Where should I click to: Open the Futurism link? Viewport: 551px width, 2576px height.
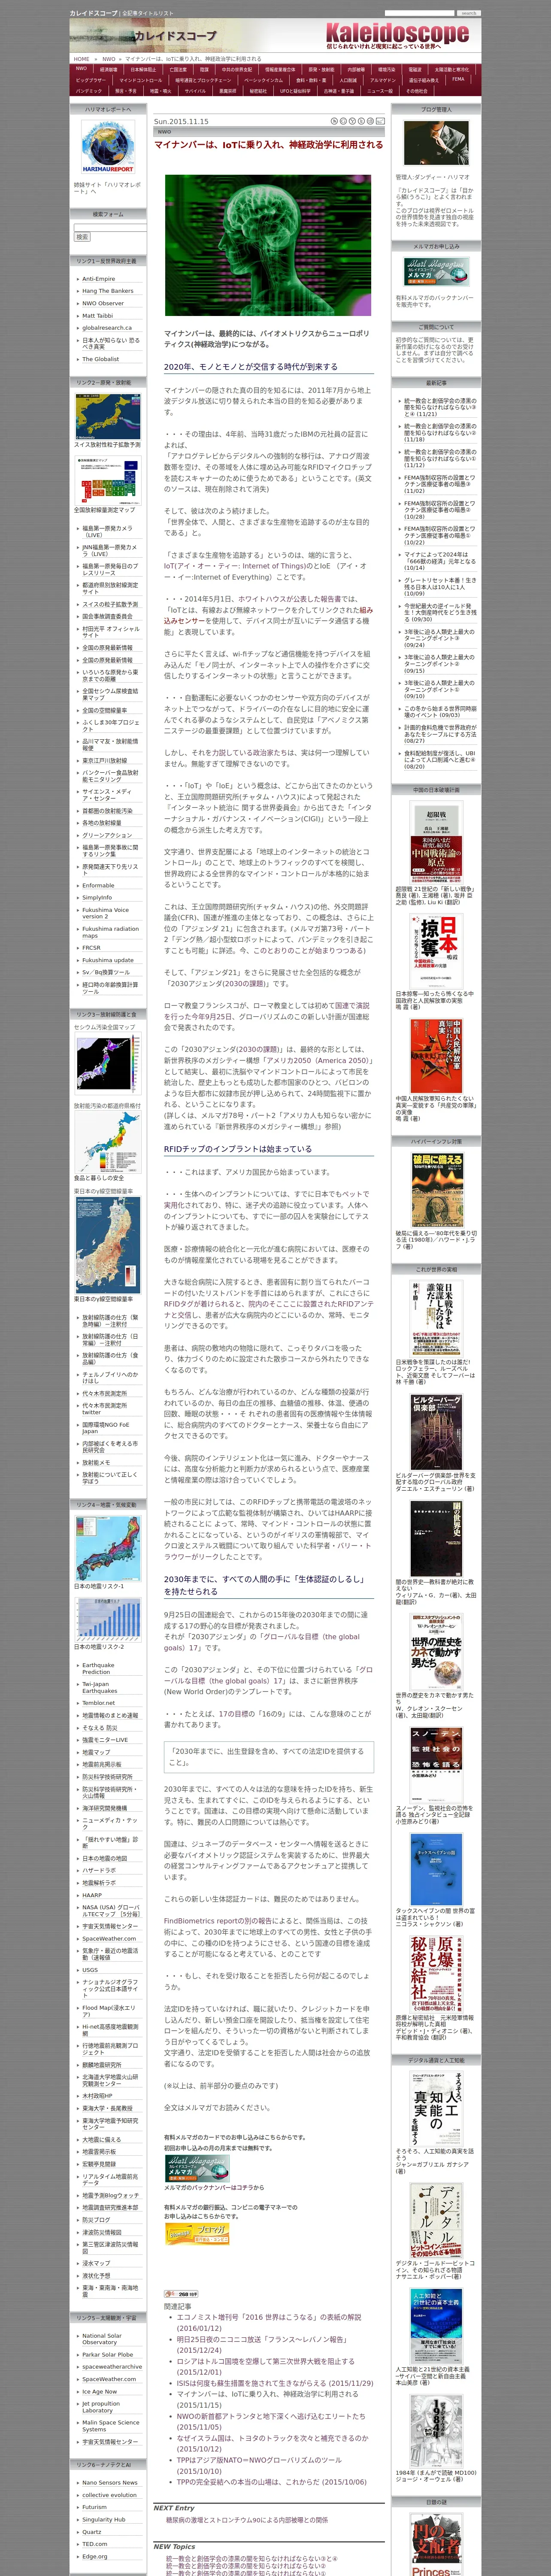click(94, 2507)
